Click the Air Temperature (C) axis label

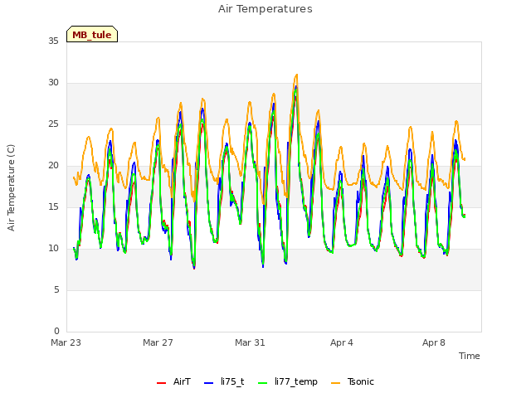tap(11, 187)
